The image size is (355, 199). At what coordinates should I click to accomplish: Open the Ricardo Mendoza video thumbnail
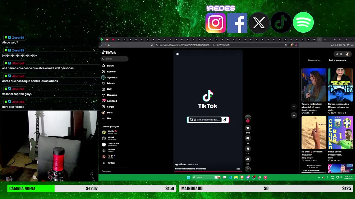pyautogui.click(x=314, y=85)
